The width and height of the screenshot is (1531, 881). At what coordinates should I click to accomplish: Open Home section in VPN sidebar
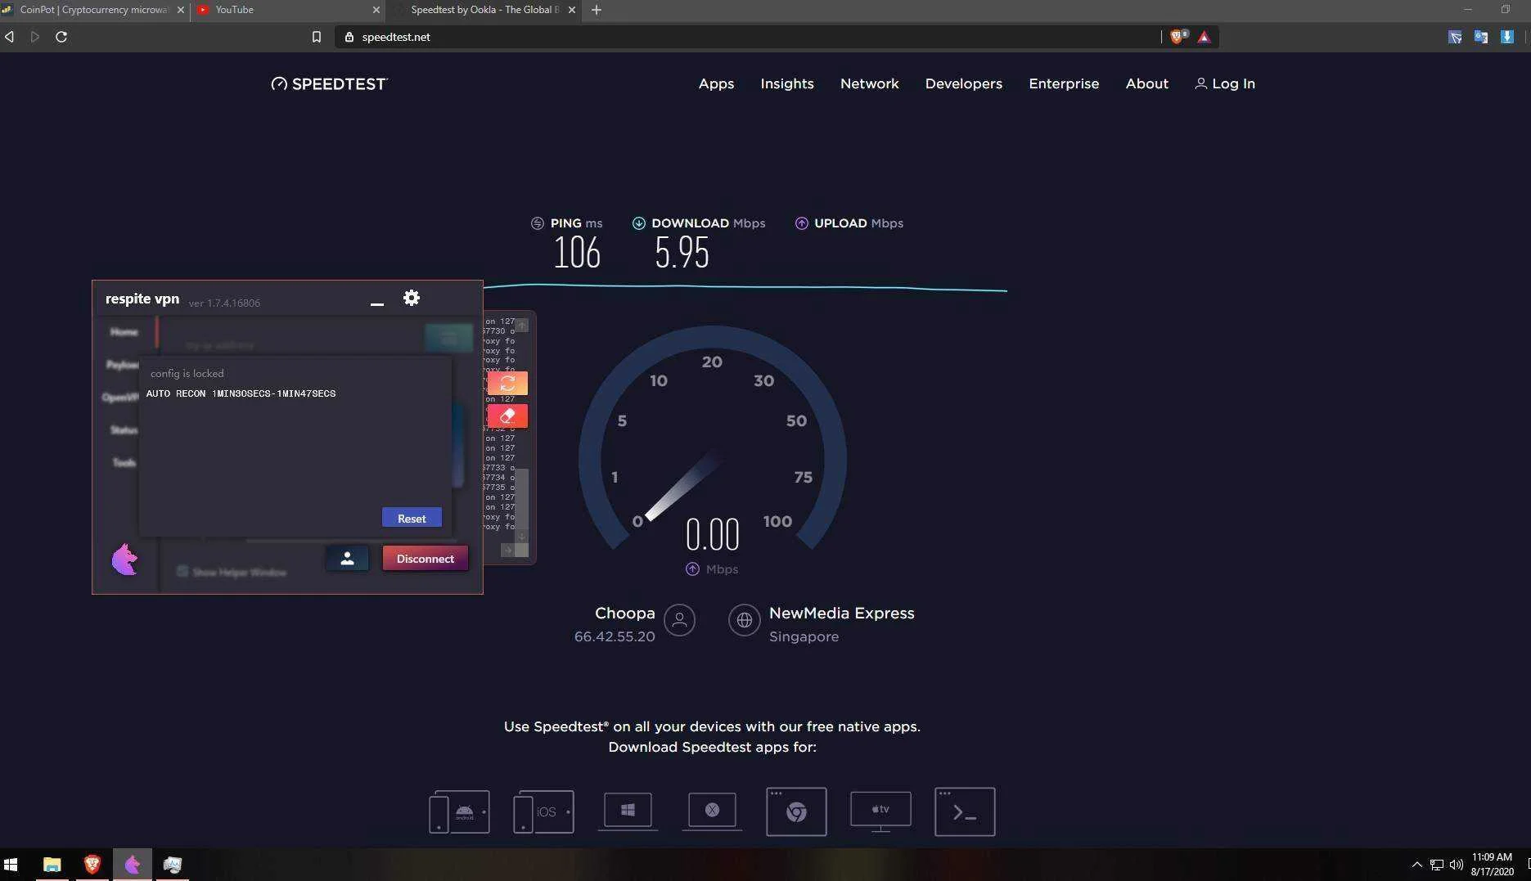(124, 331)
